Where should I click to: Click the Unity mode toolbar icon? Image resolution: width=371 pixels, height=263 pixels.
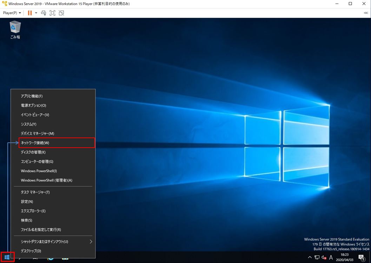tap(61, 13)
